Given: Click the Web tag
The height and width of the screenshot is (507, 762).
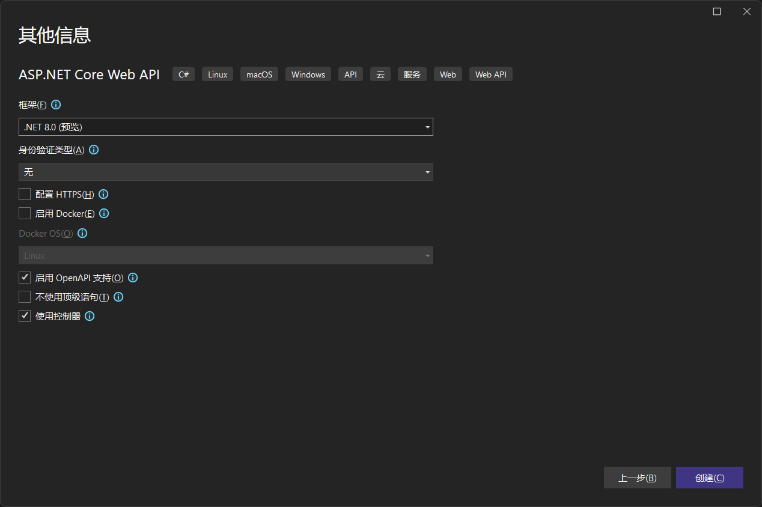Looking at the screenshot, I should [x=448, y=74].
